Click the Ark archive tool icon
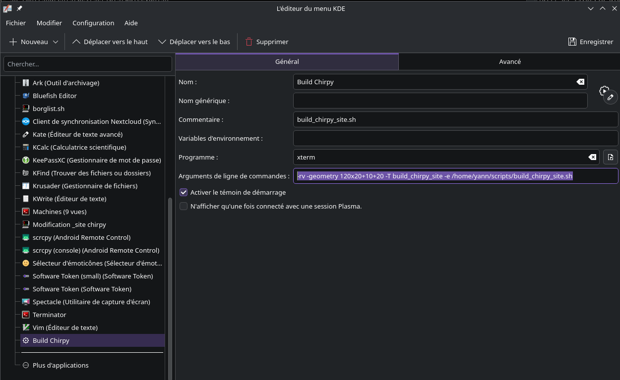This screenshot has height=380, width=620. [x=26, y=83]
